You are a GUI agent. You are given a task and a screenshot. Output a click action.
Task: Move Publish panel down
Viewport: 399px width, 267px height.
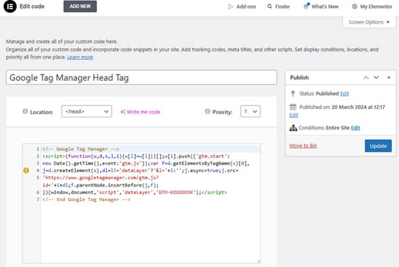[x=377, y=77]
